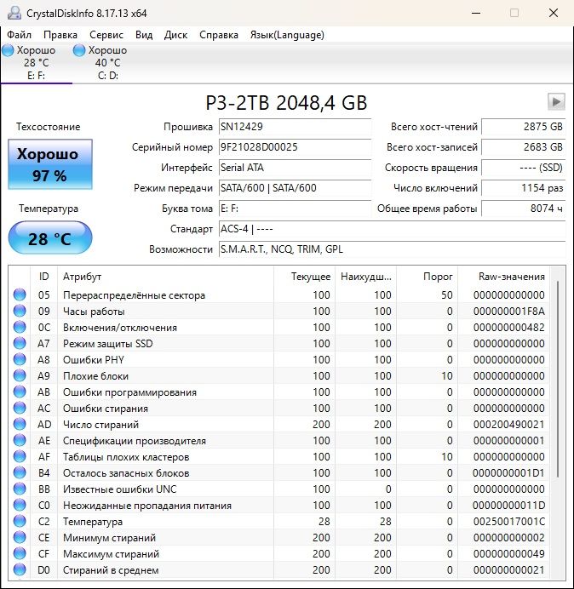The width and height of the screenshot is (574, 589).
Task: Click status icon of Максимум стираний row
Action: click(20, 554)
